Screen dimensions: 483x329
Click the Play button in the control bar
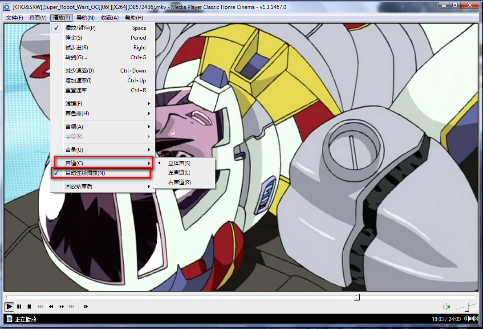9,306
